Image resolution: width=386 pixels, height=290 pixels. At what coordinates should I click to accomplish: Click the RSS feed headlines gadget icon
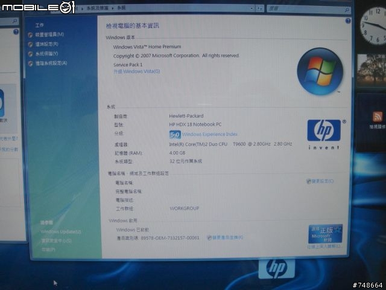[378, 117]
